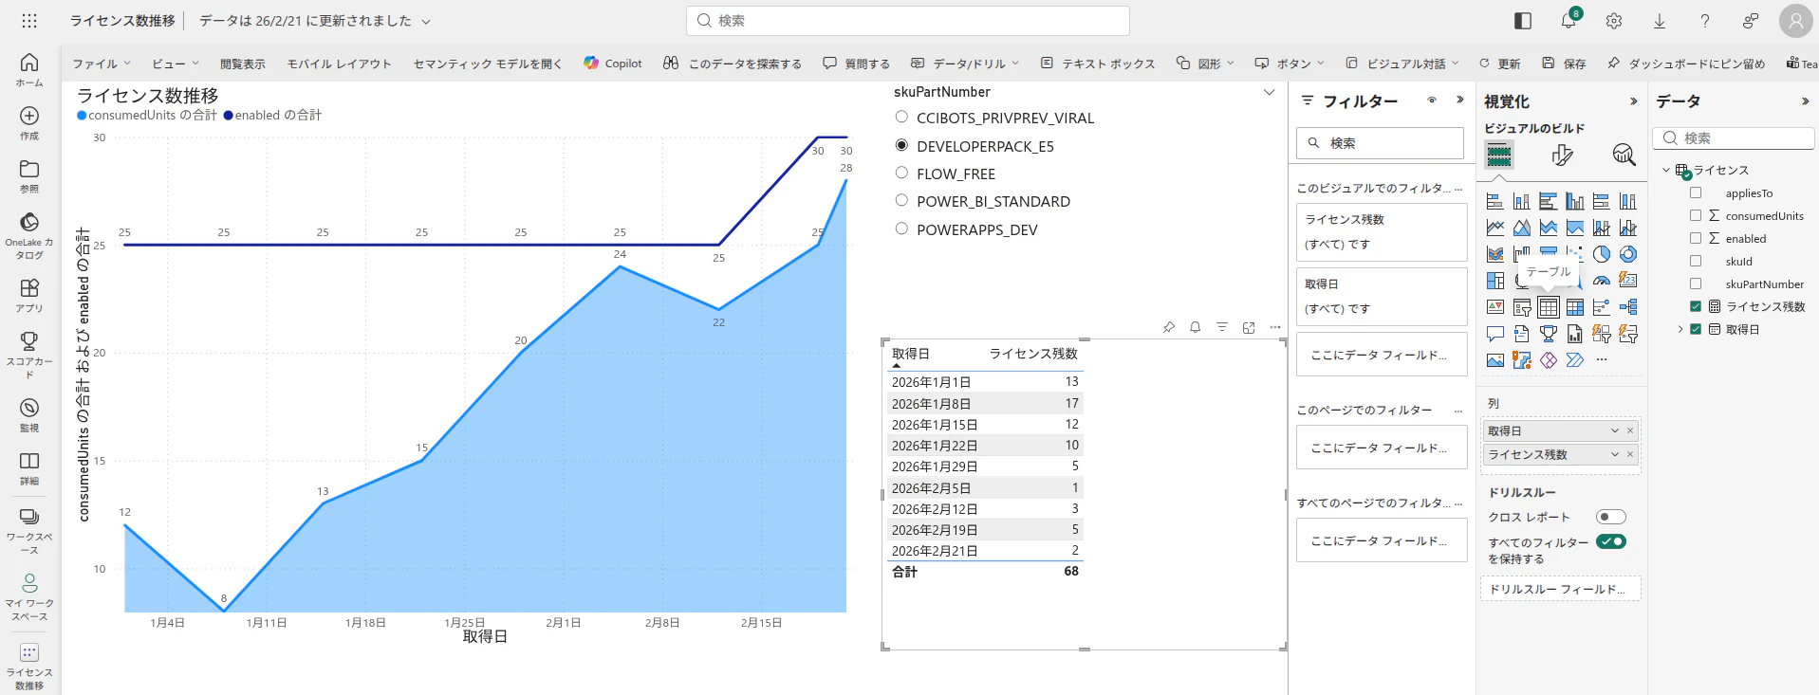
Task: Select the clustered column chart visual type
Action: (x=1575, y=201)
